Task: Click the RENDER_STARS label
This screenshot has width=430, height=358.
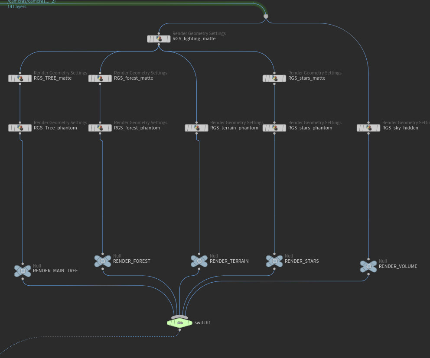Action: (302, 261)
